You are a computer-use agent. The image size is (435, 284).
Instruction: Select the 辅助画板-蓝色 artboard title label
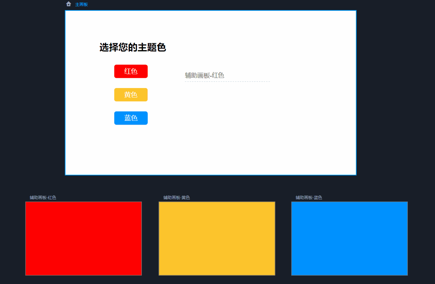point(309,198)
